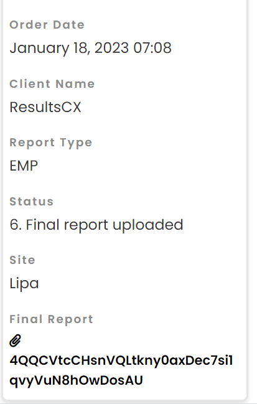Select the '6. Final report uploaded' status text
257x404 pixels.
point(96,225)
